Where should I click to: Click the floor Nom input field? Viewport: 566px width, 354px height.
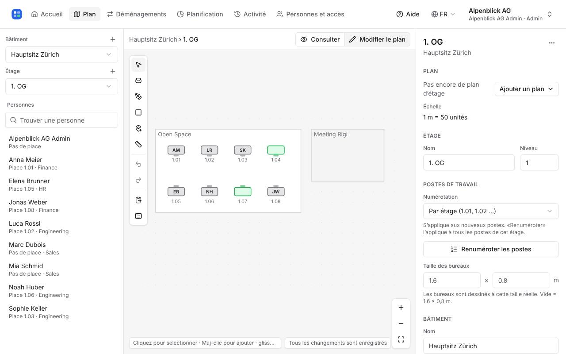(469, 162)
